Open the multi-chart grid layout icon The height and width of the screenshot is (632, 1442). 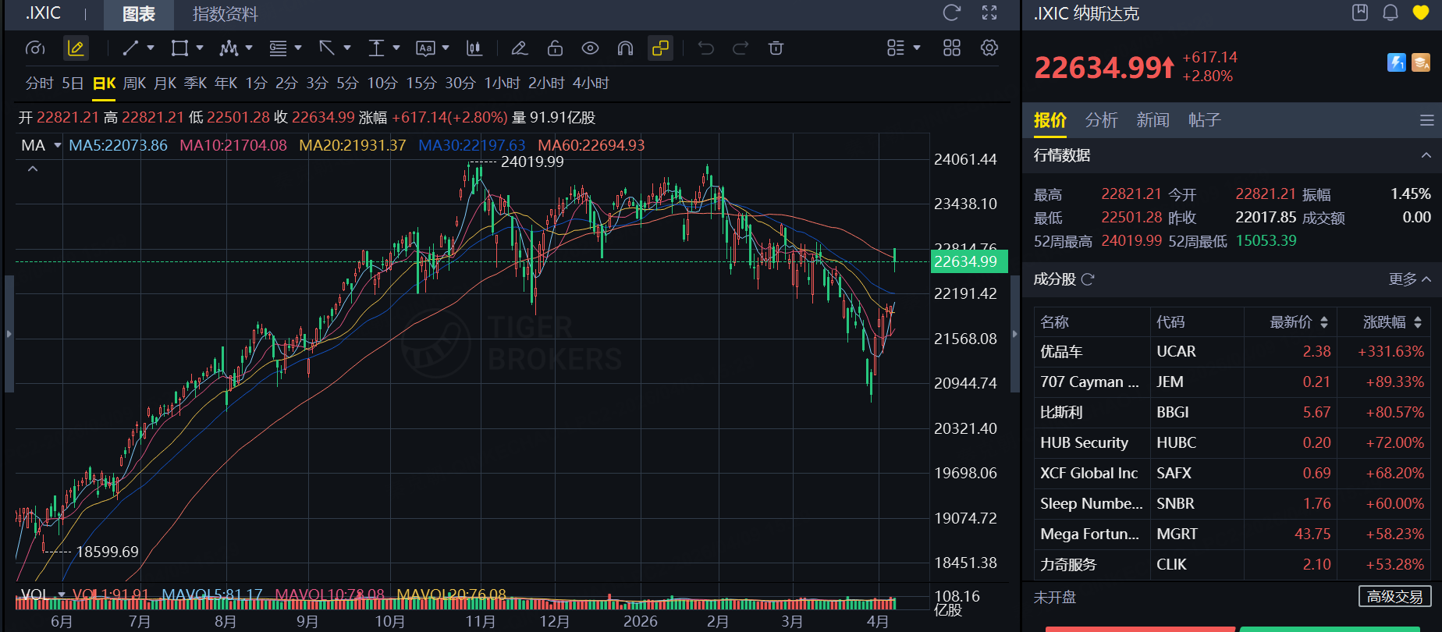pyautogui.click(x=952, y=48)
